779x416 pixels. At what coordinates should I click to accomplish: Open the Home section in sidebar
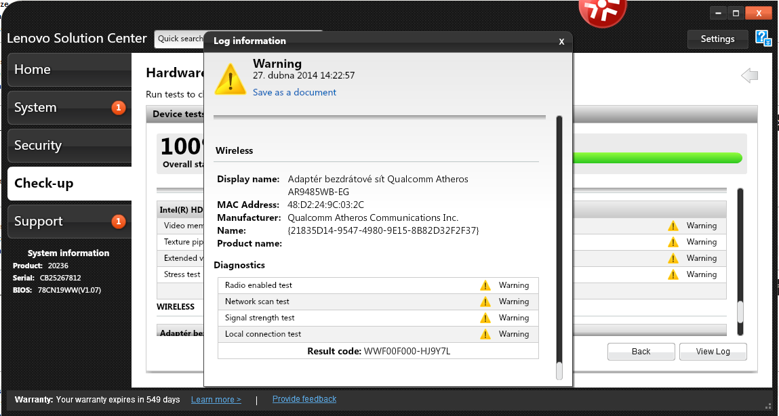point(70,70)
